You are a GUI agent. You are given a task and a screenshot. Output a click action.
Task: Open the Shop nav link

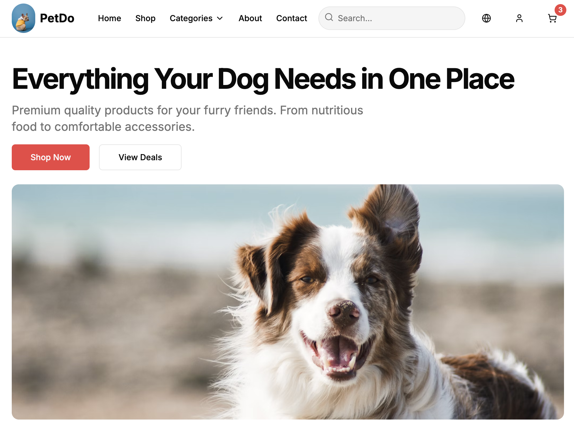pos(145,18)
